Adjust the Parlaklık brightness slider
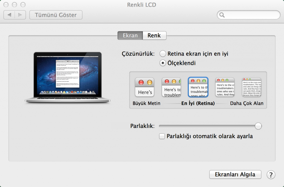Viewport: 284px width, 187px height. [x=258, y=126]
